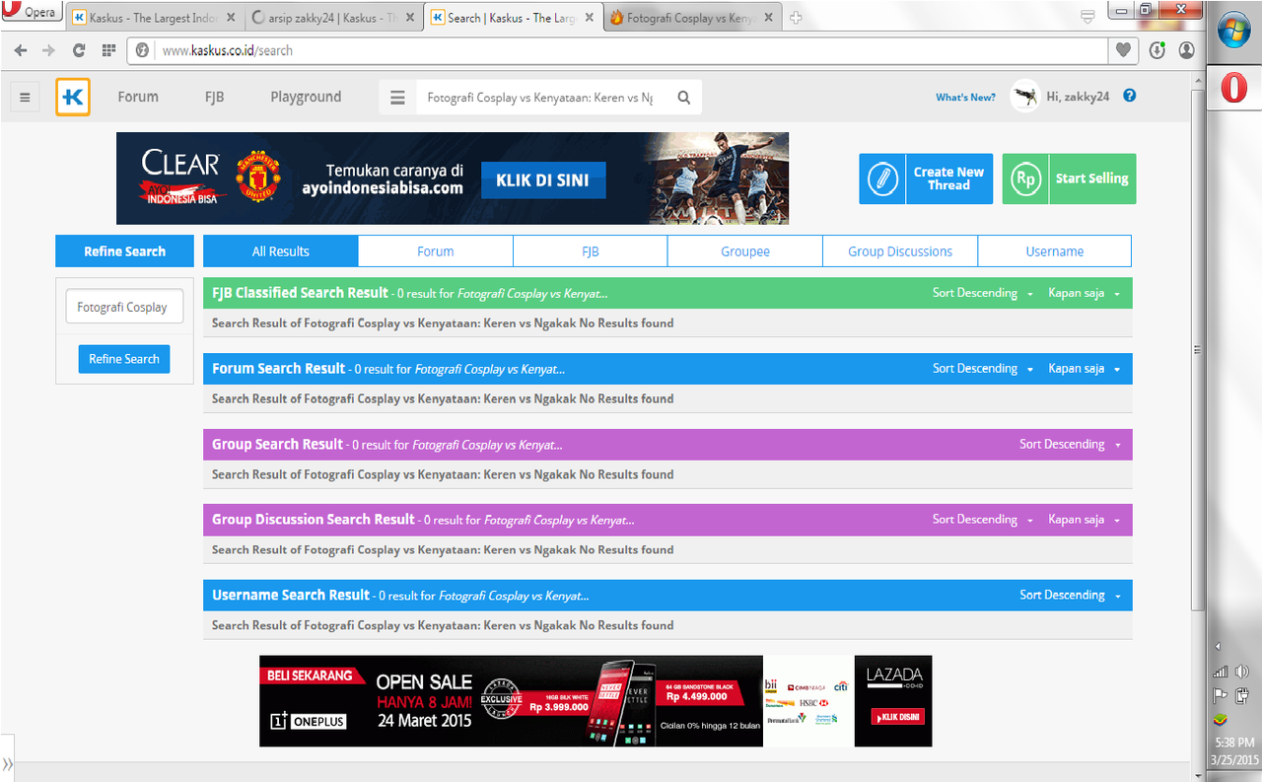Click the refine search keyword input field
This screenshot has height=782, width=1262.
click(124, 307)
